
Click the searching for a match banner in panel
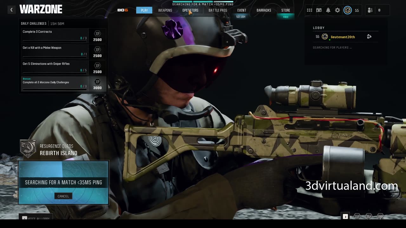(63, 182)
